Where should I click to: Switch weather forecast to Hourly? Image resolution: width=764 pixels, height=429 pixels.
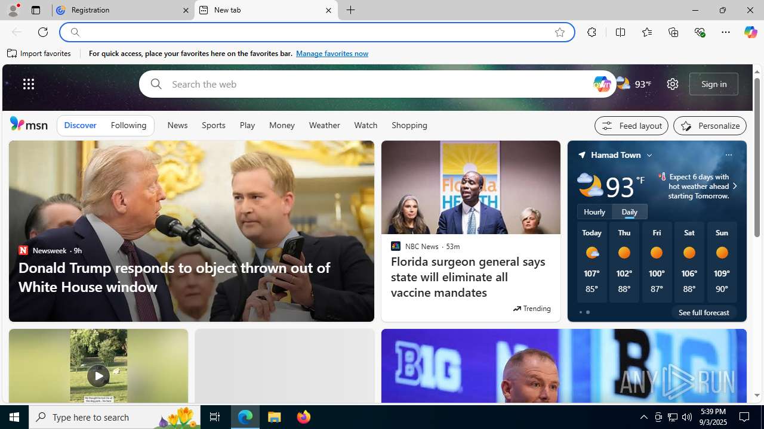coord(594,212)
